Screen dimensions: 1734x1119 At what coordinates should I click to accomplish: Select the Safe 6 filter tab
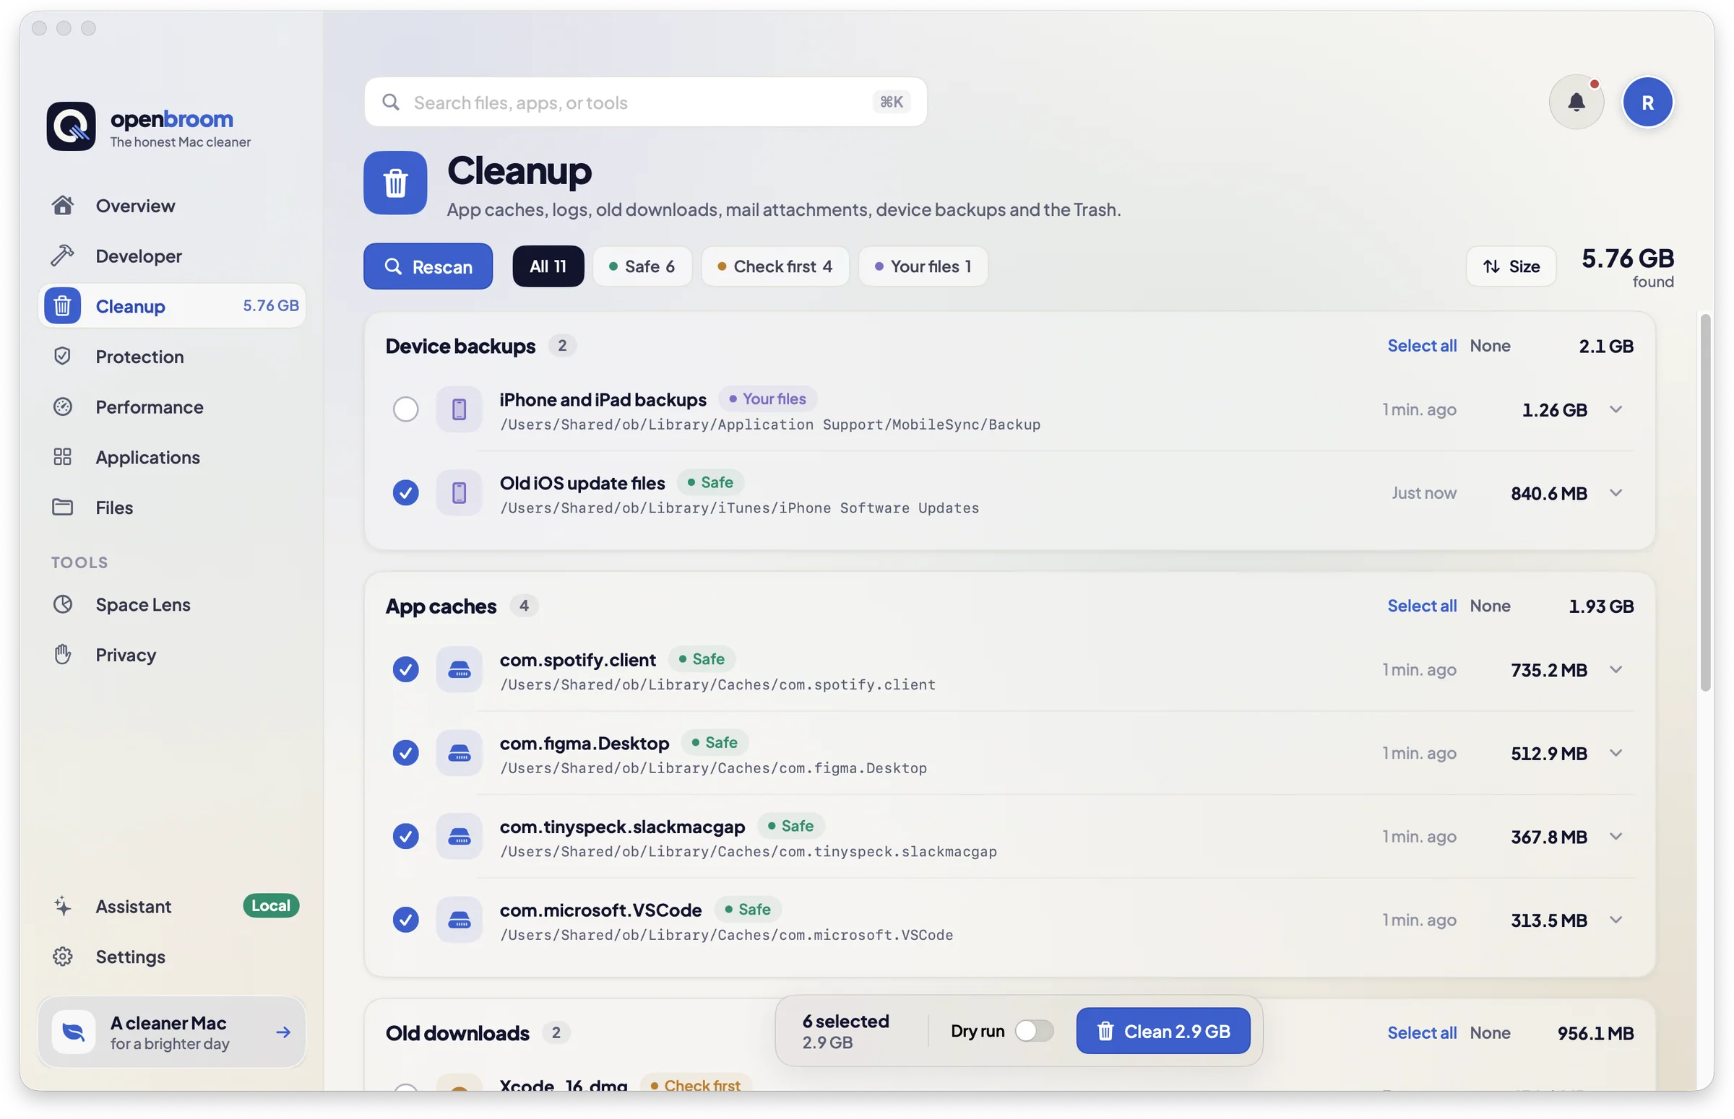click(642, 266)
